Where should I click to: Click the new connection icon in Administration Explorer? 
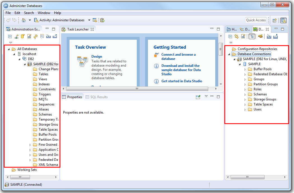click(x=17, y=36)
